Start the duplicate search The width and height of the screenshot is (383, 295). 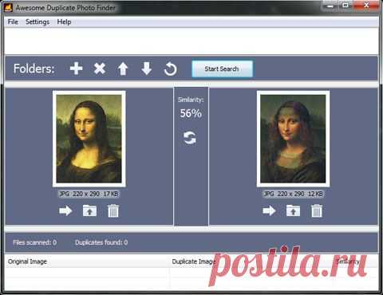click(x=222, y=69)
